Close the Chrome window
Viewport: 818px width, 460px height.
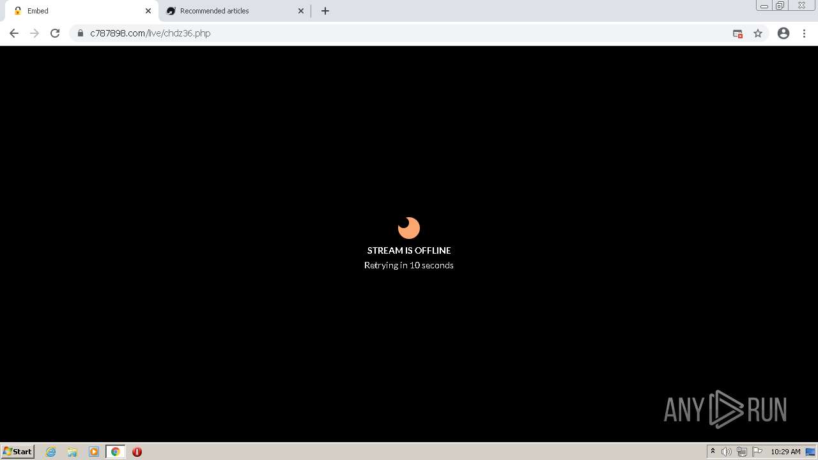801,6
